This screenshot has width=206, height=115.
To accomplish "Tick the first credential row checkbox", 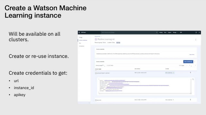I will (96, 73).
